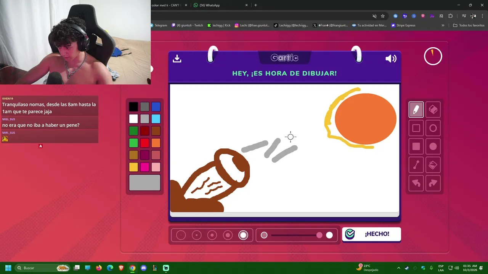
Task: Open the Chrome three-dot menu
Action: pos(482,16)
